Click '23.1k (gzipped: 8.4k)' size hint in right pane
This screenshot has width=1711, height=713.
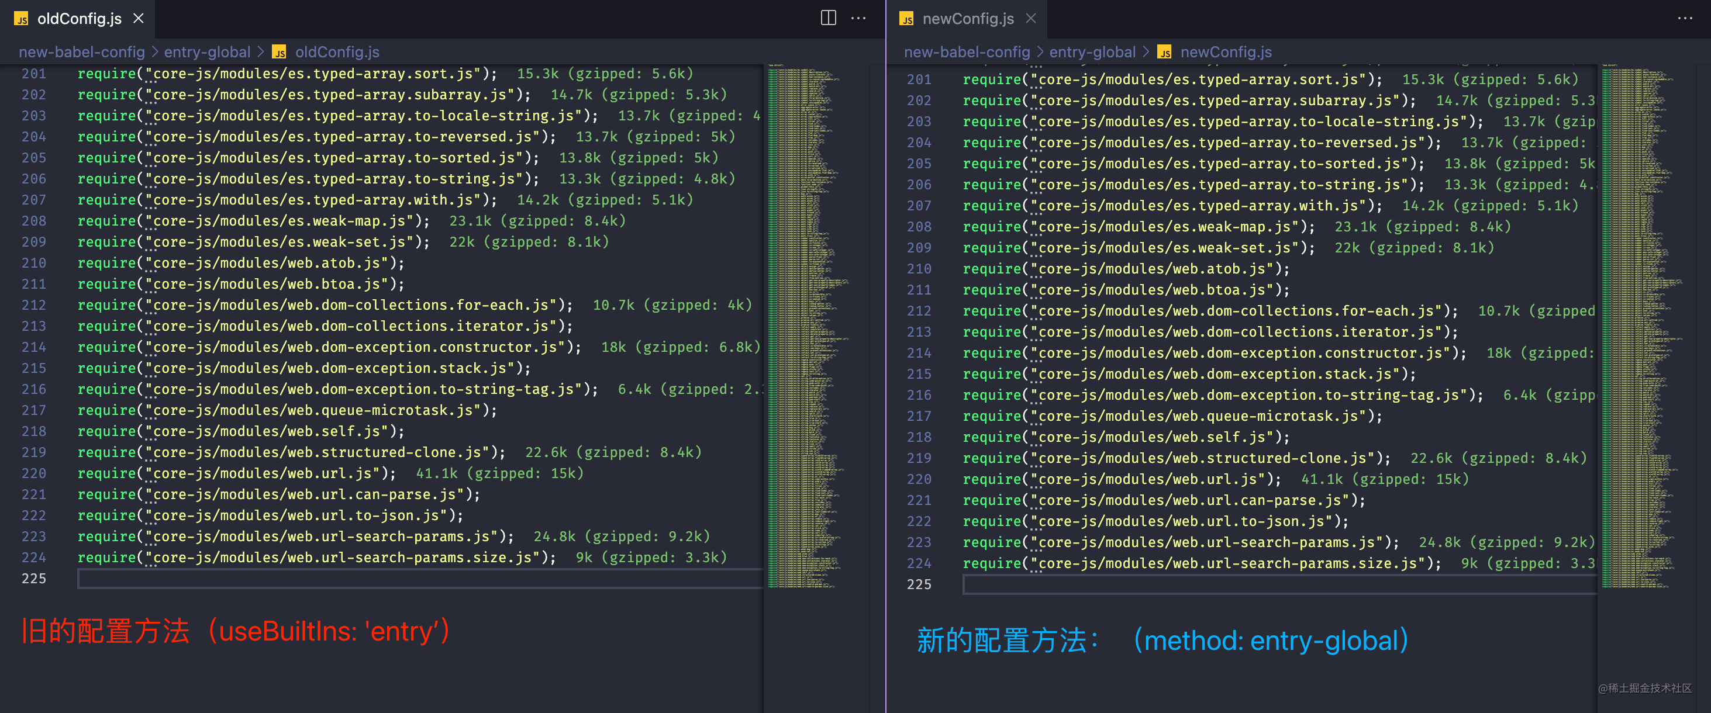coord(1423,226)
